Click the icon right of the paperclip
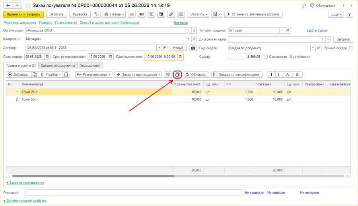This screenshot has width=358, height=206. (x=181, y=14)
